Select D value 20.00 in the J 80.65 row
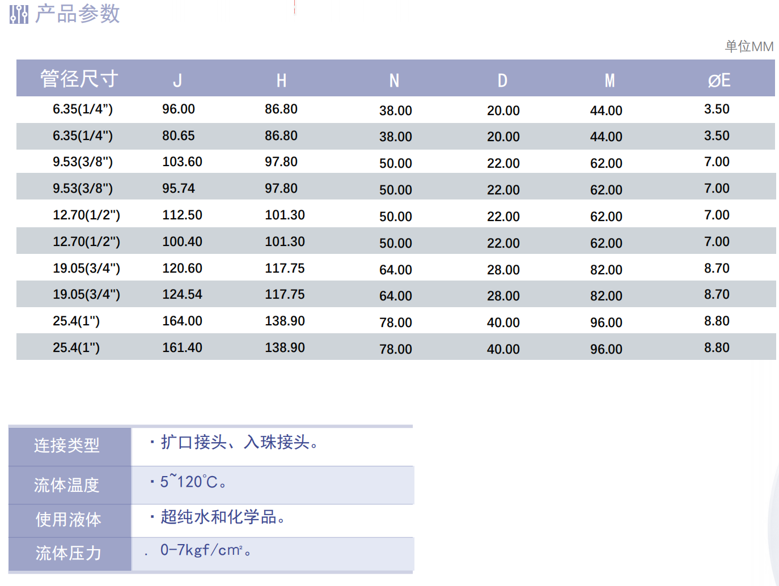 click(503, 137)
